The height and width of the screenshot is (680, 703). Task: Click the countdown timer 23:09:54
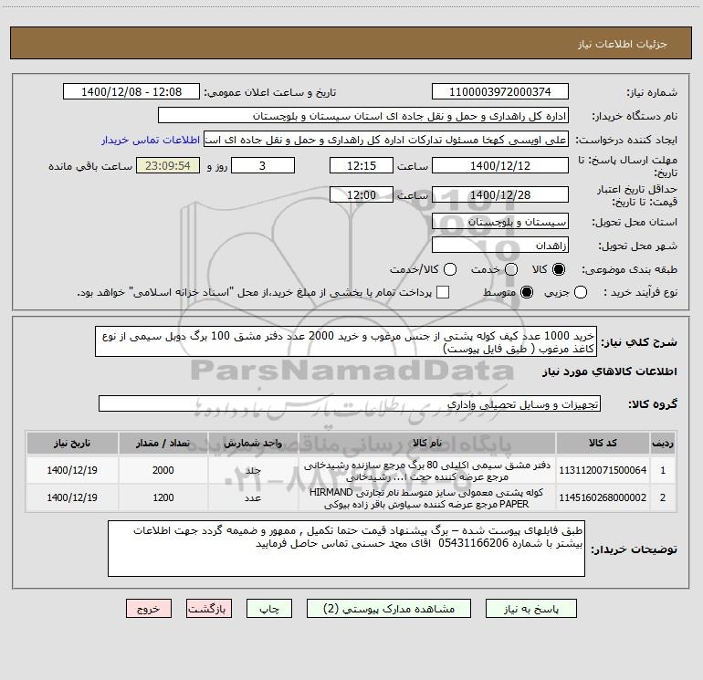click(x=168, y=165)
